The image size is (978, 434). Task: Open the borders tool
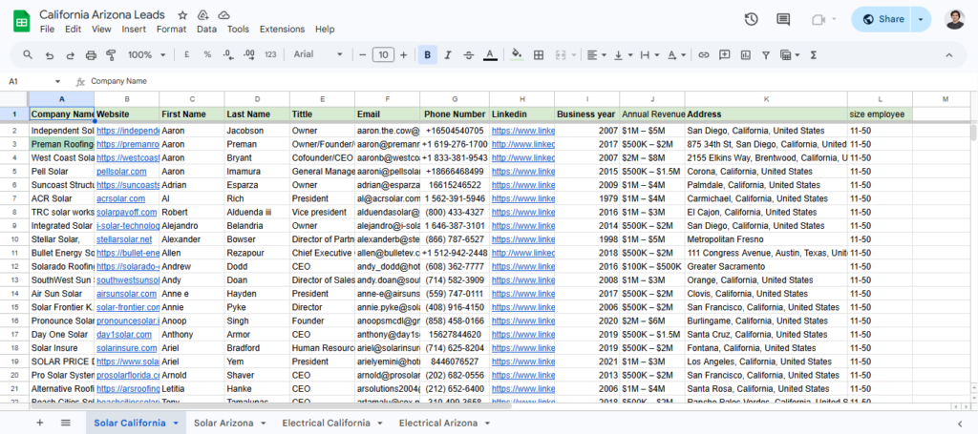539,54
